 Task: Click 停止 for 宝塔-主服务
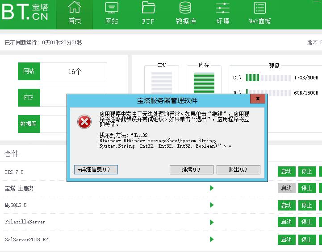307,188
